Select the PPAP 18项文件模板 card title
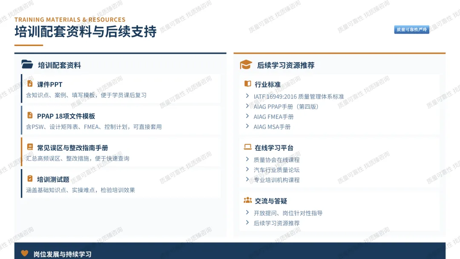The height and width of the screenshot is (259, 460). pos(66,116)
